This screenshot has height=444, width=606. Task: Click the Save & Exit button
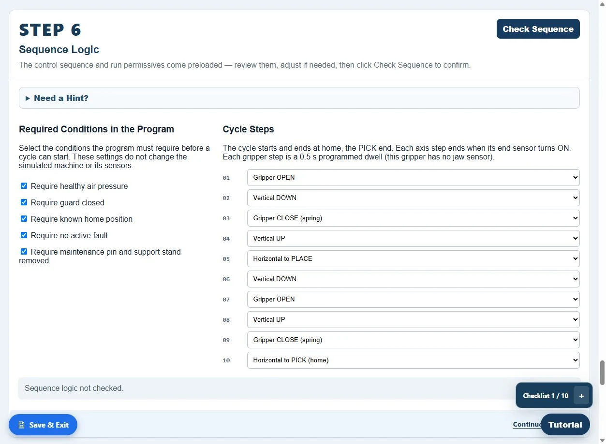43,425
